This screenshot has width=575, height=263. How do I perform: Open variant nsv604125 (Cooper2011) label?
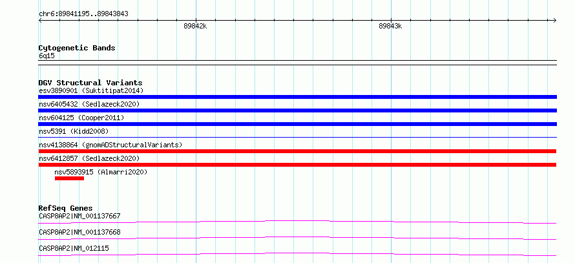click(x=81, y=118)
